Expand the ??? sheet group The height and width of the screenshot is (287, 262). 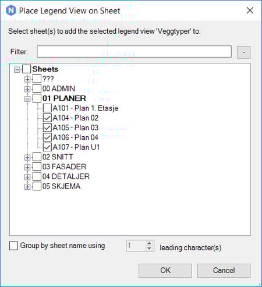[x=27, y=79]
